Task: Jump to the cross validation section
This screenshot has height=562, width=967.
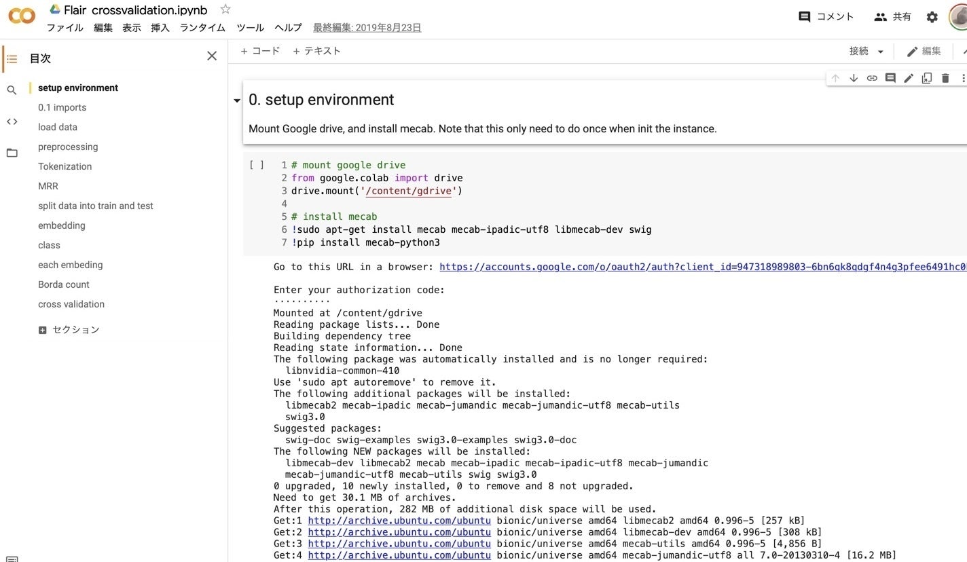Action: [x=71, y=304]
